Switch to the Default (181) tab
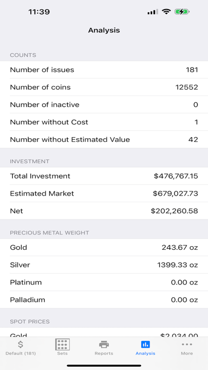Viewport: 208px width, 370px height. tap(21, 353)
